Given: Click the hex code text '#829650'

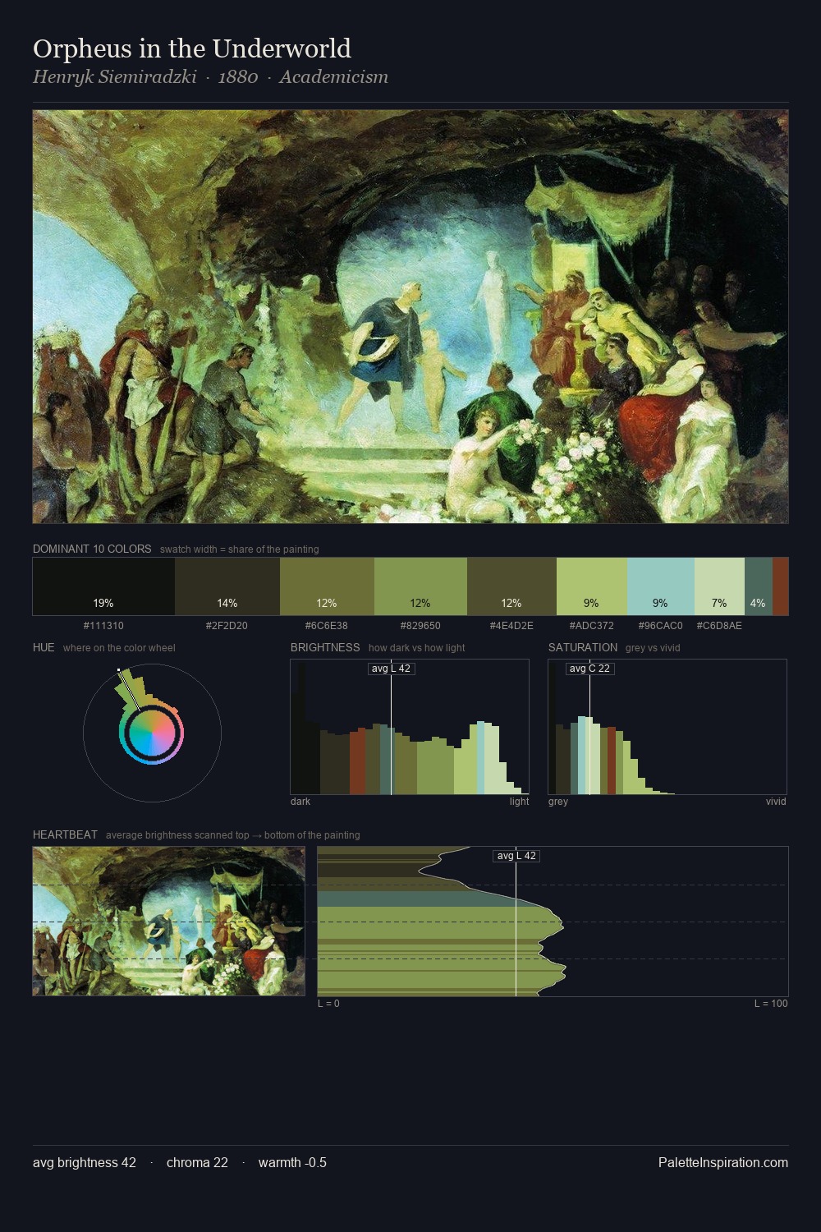Looking at the screenshot, I should tap(420, 626).
